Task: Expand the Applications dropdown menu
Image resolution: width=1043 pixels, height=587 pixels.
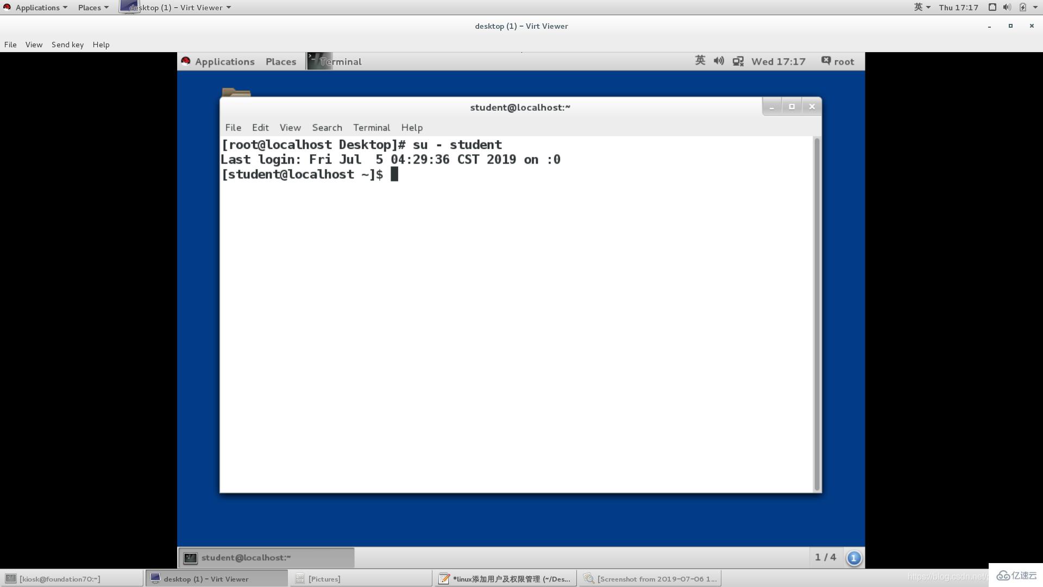Action: click(40, 7)
